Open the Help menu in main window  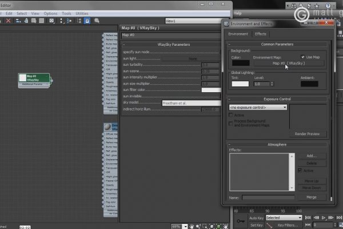[238, 13]
